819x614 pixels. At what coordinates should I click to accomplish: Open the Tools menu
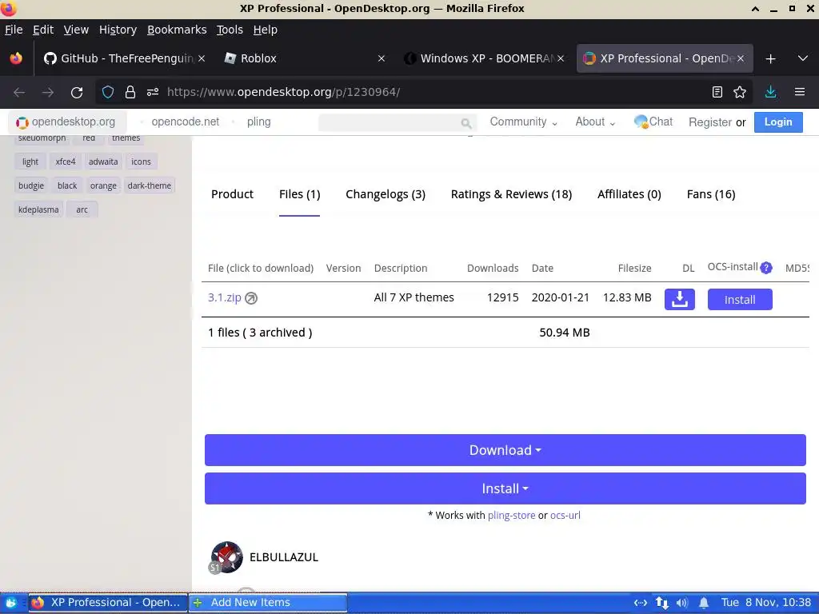[x=230, y=30]
